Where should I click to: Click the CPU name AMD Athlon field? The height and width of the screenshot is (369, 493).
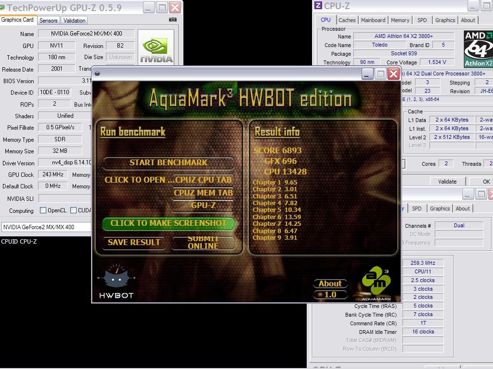(404, 36)
